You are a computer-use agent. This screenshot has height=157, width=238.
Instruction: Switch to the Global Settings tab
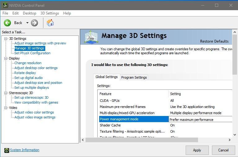pos(107,77)
